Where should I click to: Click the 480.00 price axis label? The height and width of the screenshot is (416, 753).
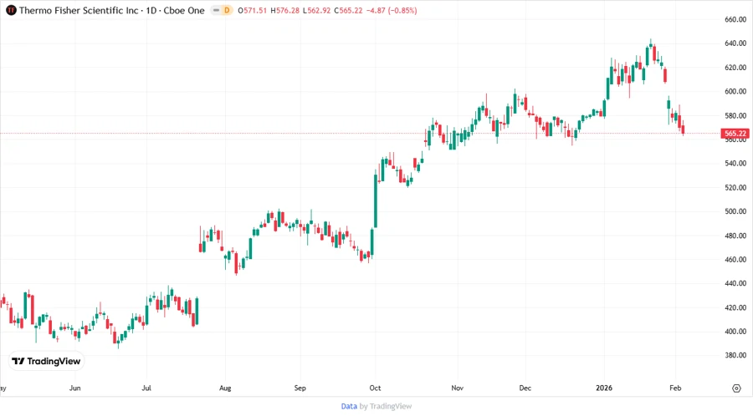[735, 236]
